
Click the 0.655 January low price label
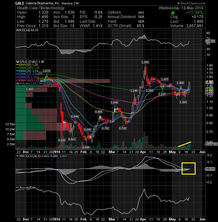[62, 140]
